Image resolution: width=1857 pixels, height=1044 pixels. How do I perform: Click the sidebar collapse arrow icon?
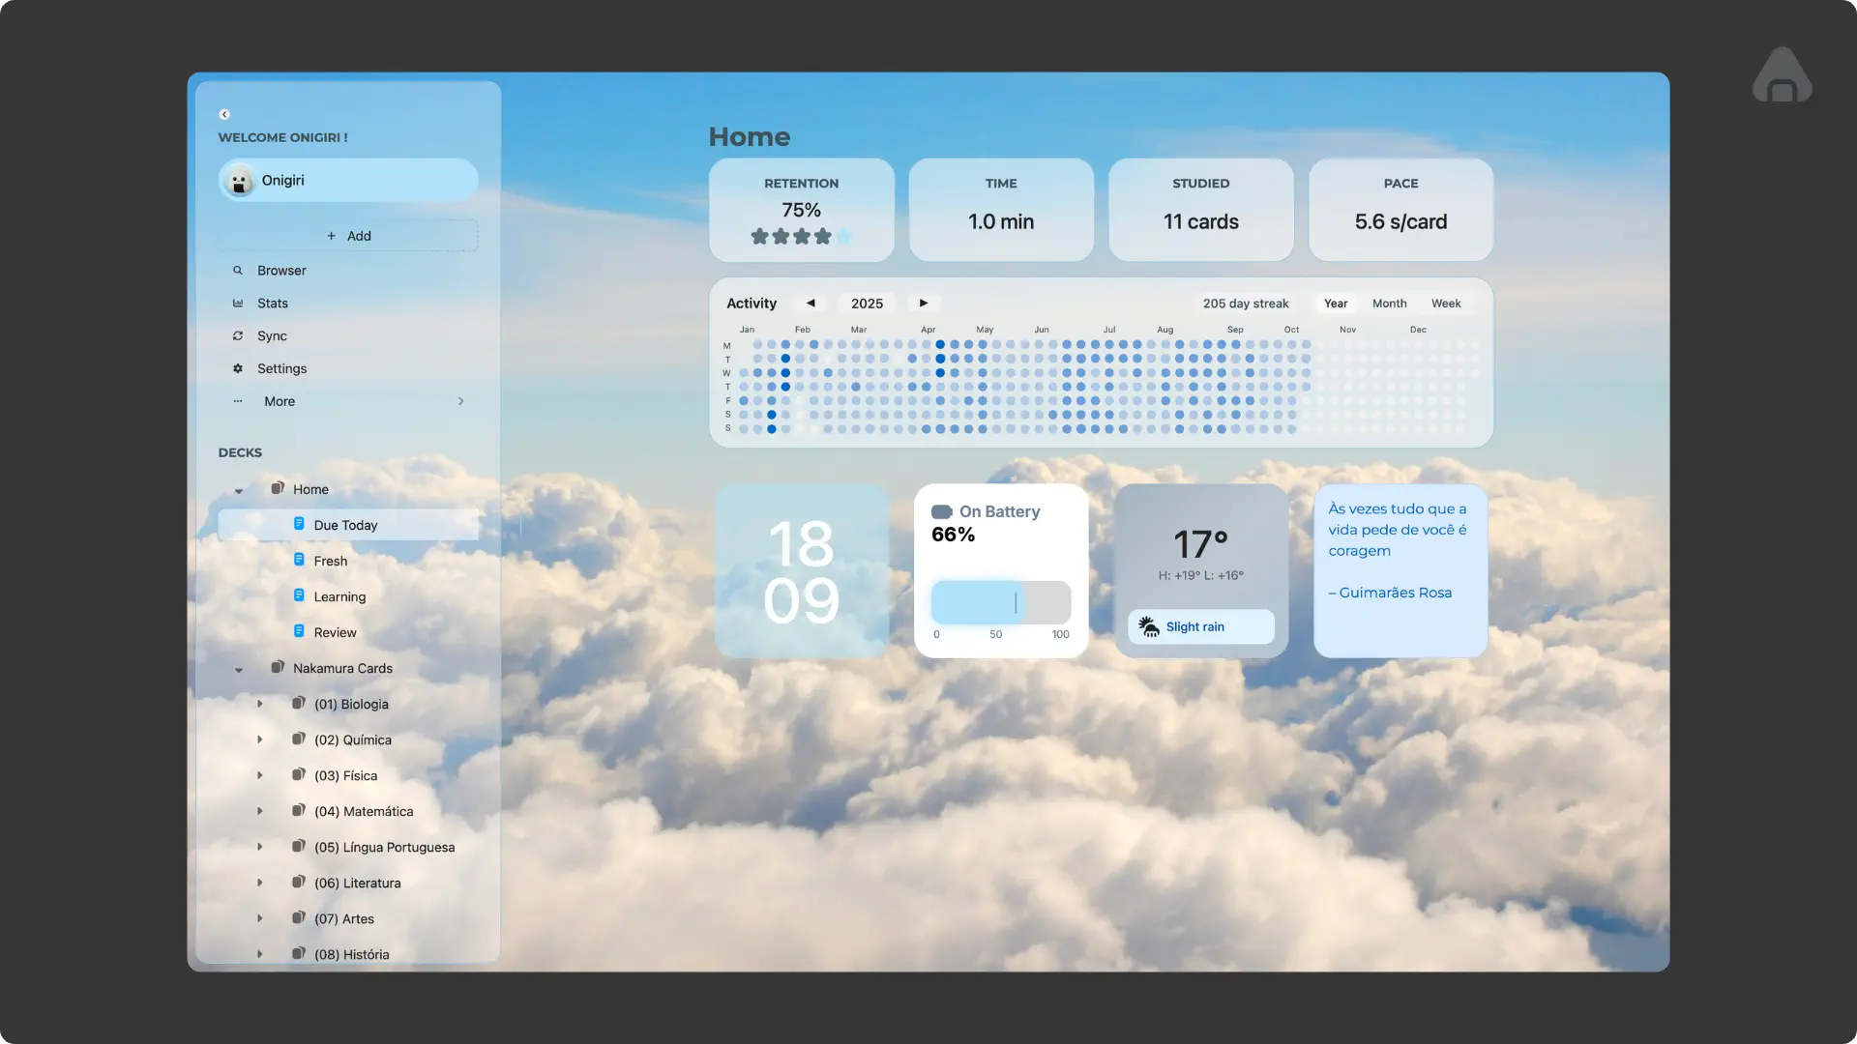(x=224, y=114)
